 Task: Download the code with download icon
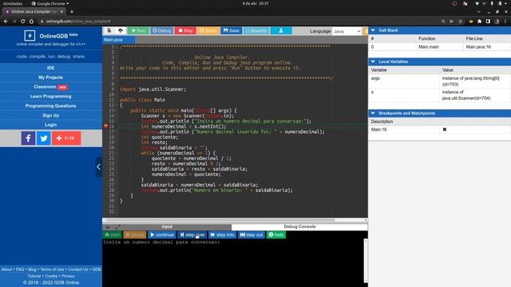(281, 30)
